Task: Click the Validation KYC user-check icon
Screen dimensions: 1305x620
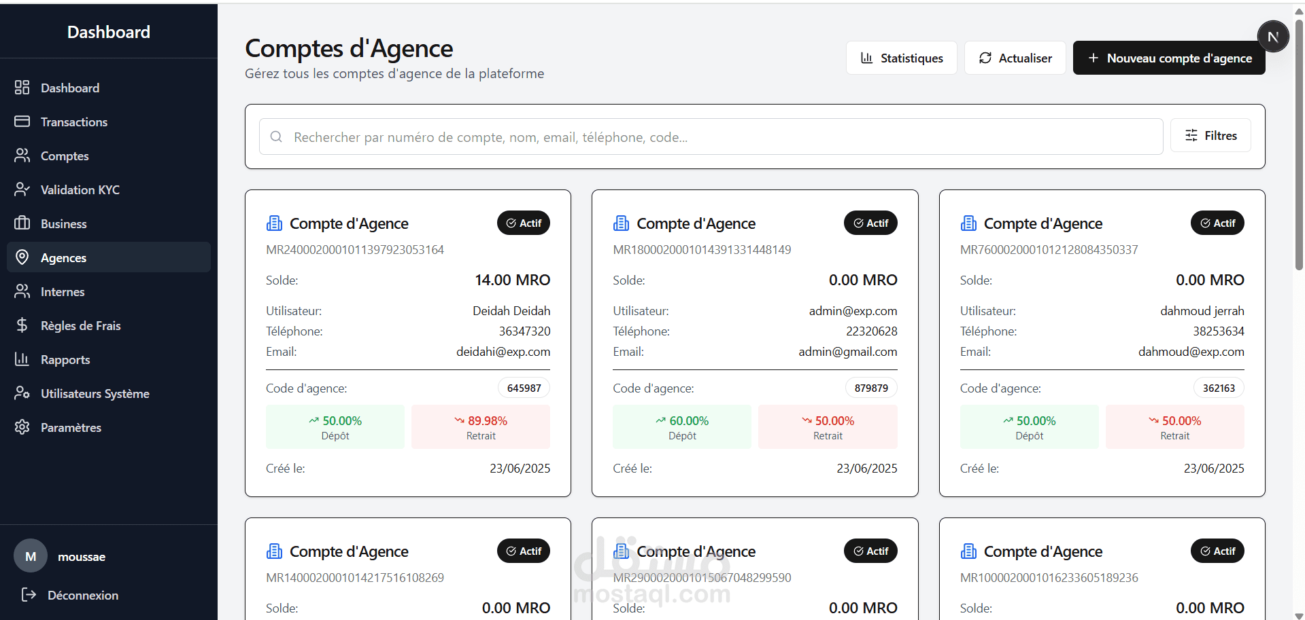Action: click(x=22, y=189)
